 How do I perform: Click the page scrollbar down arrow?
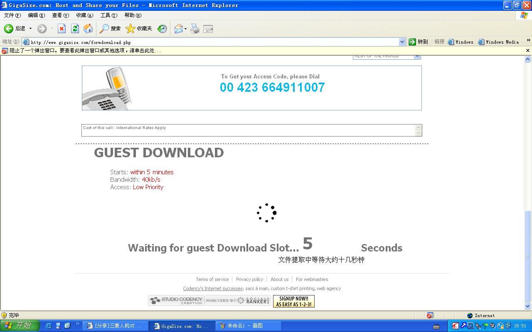tap(528, 306)
